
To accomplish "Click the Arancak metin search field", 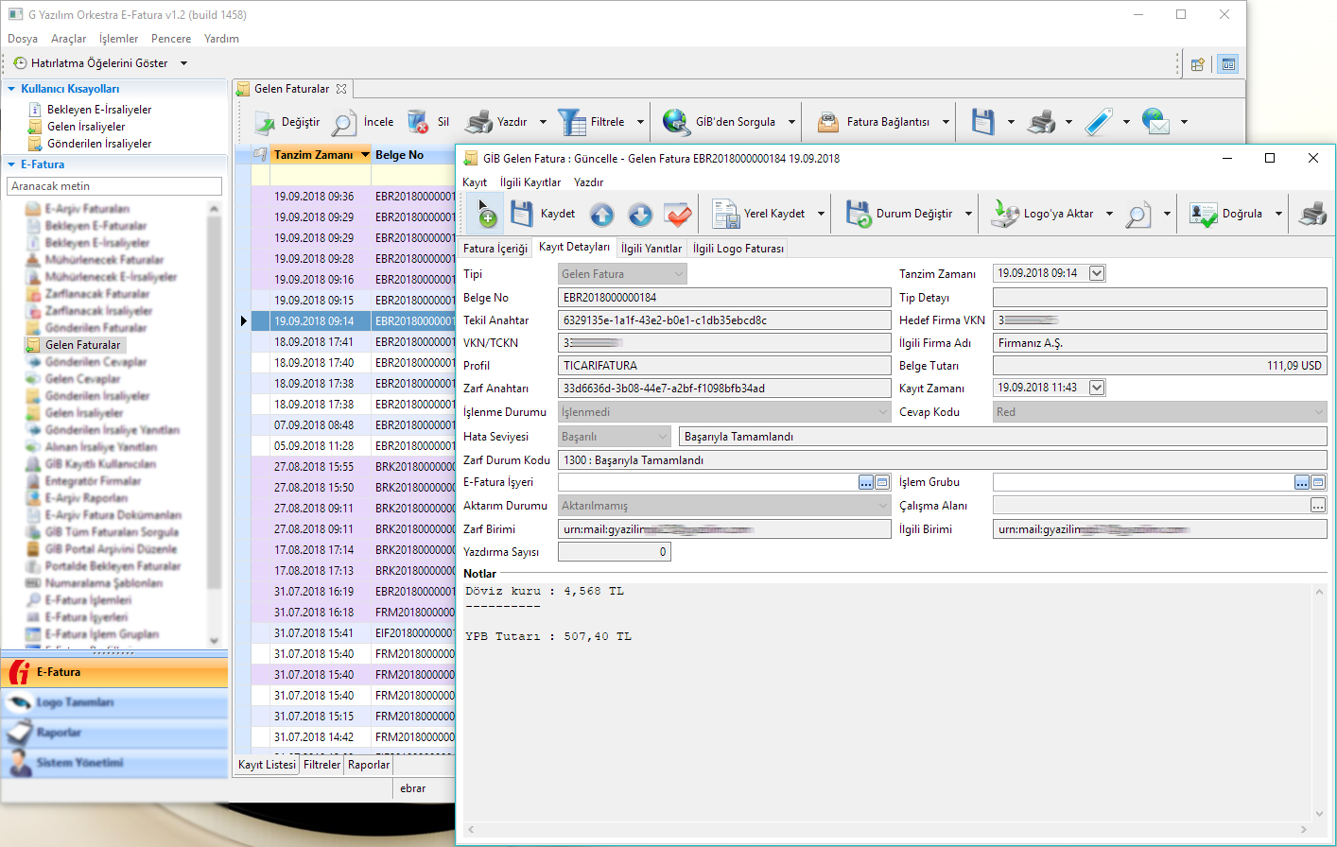I will coord(114,186).
